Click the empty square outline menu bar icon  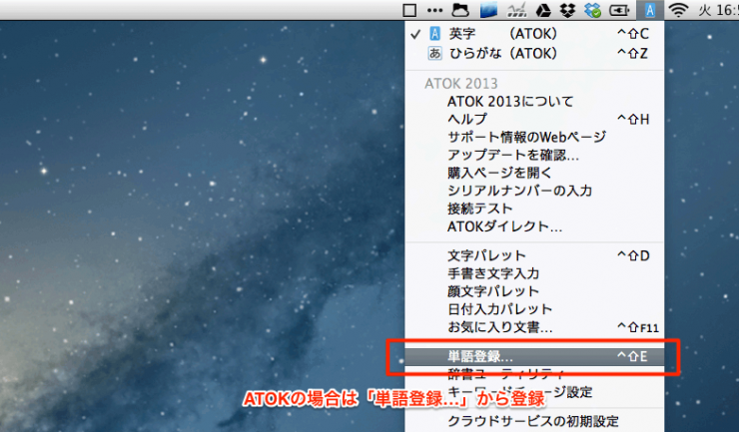point(409,10)
